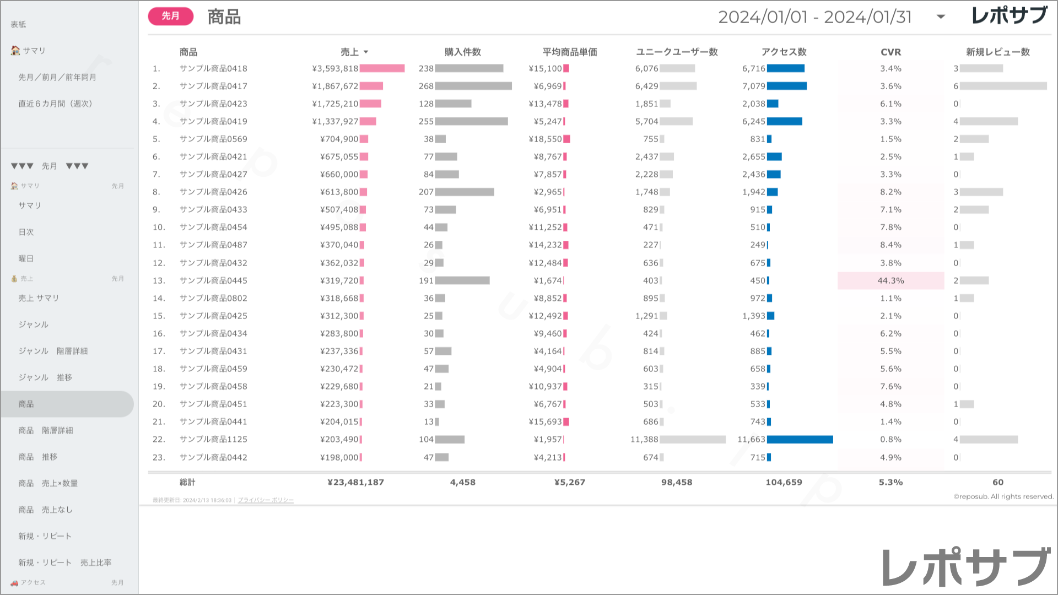Go to the 先月／前月／前年同月 page

click(x=57, y=77)
